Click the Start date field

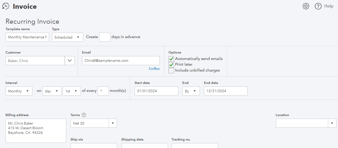pyautogui.click(x=156, y=91)
